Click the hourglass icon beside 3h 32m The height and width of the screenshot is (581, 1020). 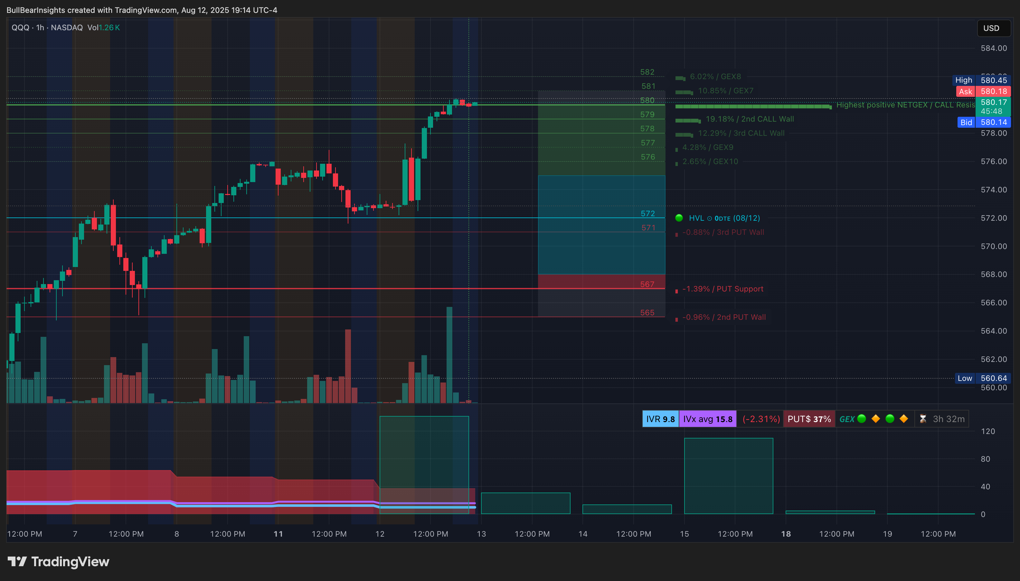[923, 419]
